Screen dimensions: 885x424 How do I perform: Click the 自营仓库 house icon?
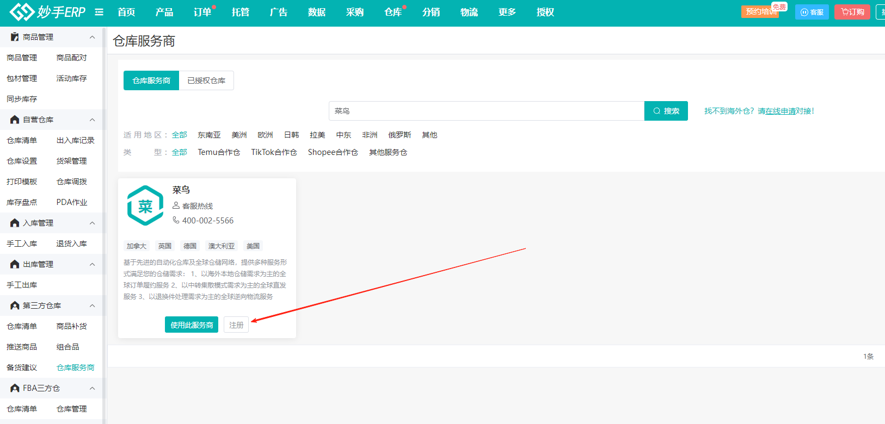pyautogui.click(x=15, y=120)
